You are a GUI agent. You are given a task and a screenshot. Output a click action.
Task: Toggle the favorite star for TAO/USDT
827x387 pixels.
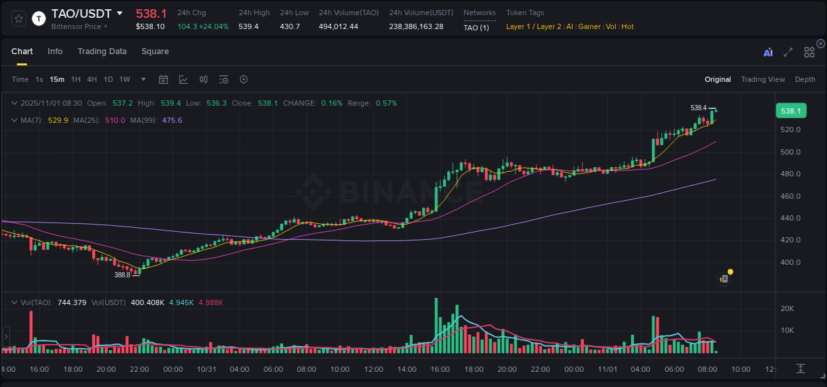(18, 18)
